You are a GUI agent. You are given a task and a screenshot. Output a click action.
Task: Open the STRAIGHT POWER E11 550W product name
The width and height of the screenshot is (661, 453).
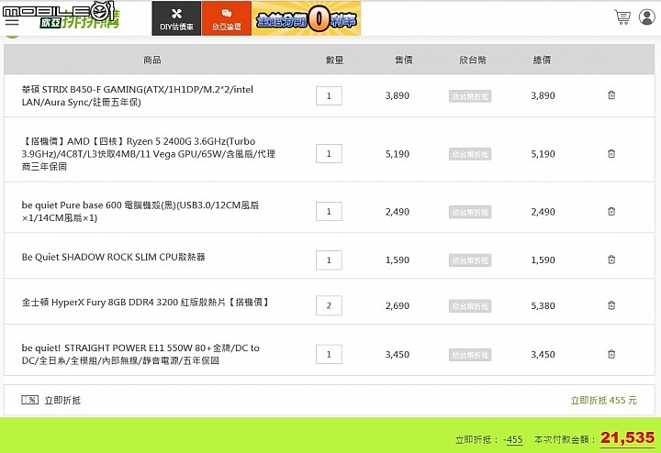(140, 354)
